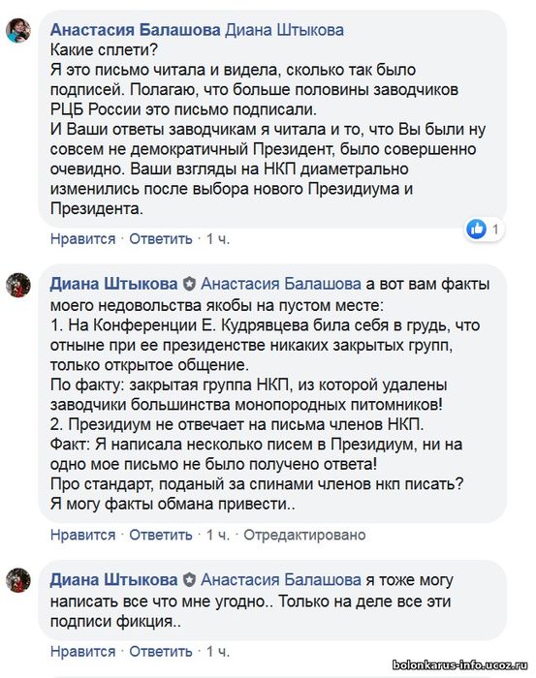Reply to the first comment via Ответить
This screenshot has width=536, height=678.
point(161,238)
